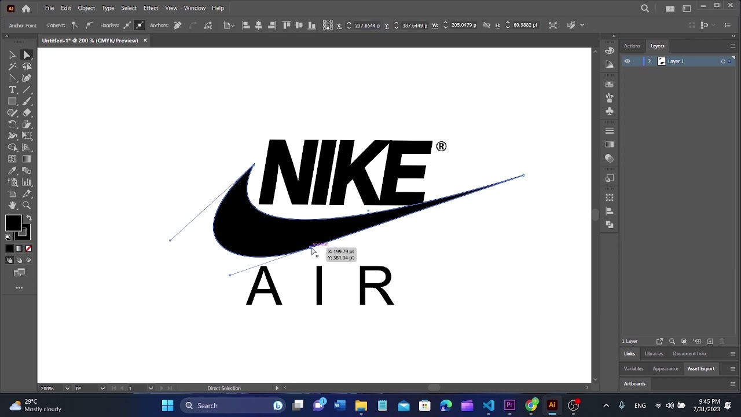The height and width of the screenshot is (417, 741).
Task: Click Layer 1 target circle indicator
Action: tap(723, 61)
